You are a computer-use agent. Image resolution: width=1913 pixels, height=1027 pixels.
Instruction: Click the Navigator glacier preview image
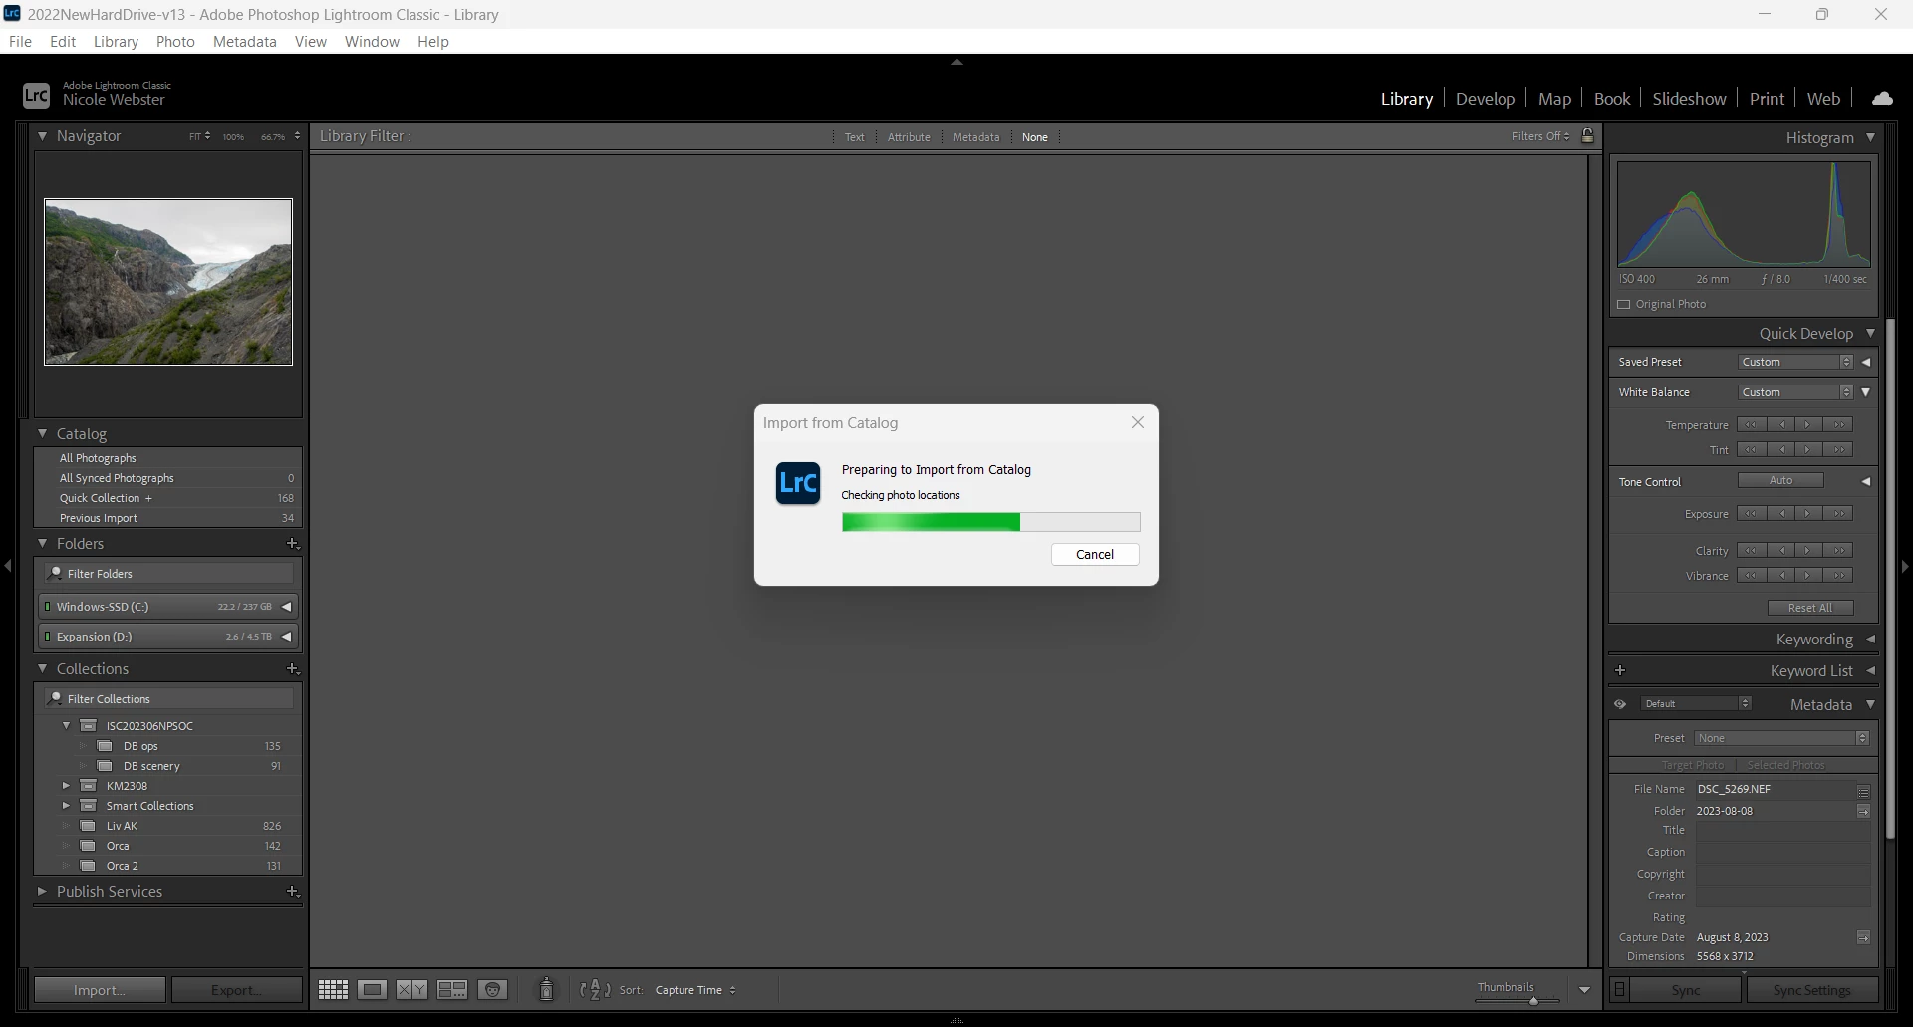(168, 282)
